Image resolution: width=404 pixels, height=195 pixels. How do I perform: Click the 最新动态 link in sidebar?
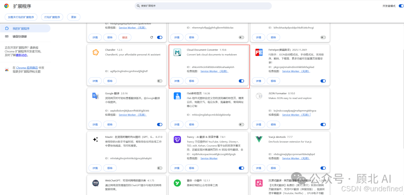coord(21,55)
